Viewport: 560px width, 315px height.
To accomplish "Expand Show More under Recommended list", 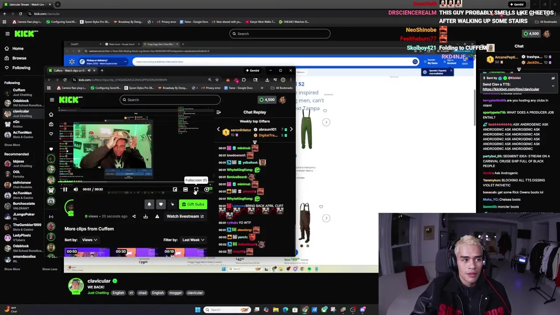I will 12,269.
